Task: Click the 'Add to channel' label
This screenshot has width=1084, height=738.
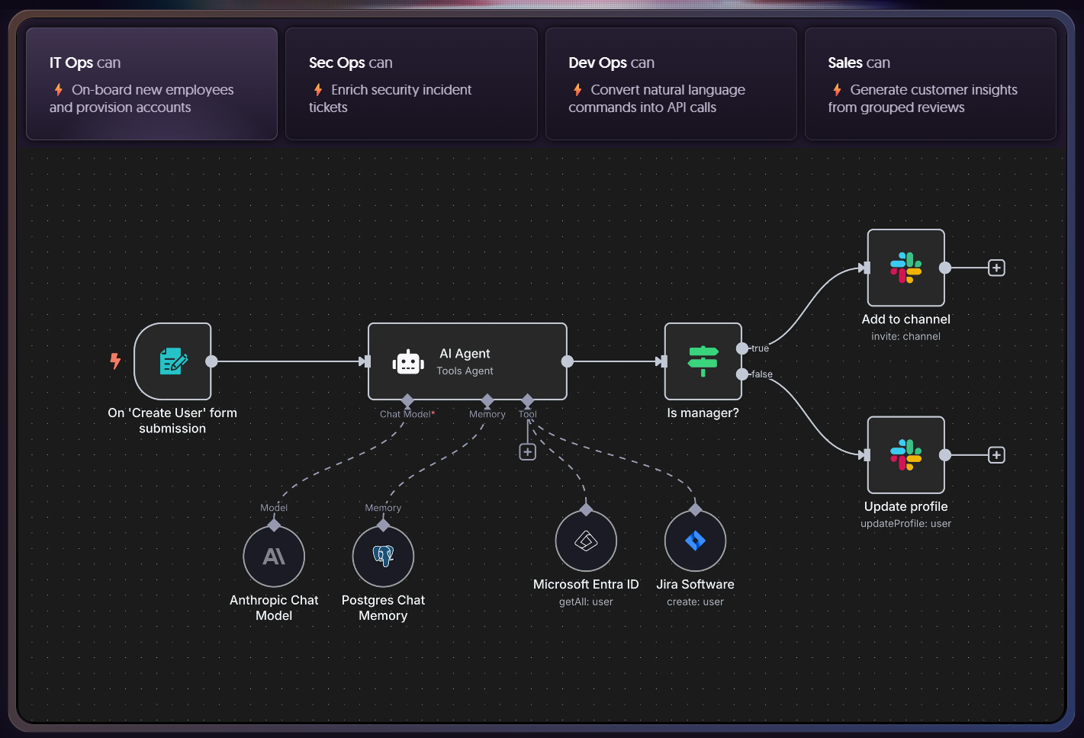Action: coord(905,319)
